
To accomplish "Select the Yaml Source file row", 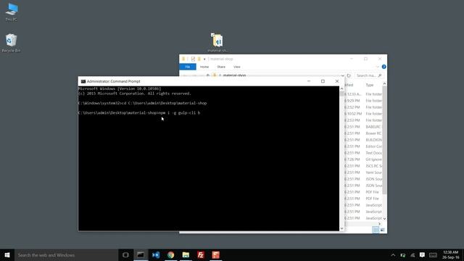I will coord(363,173).
